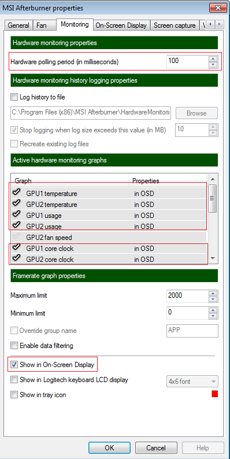Click the Cancel button
The width and height of the screenshot is (230, 459).
(x=156, y=447)
